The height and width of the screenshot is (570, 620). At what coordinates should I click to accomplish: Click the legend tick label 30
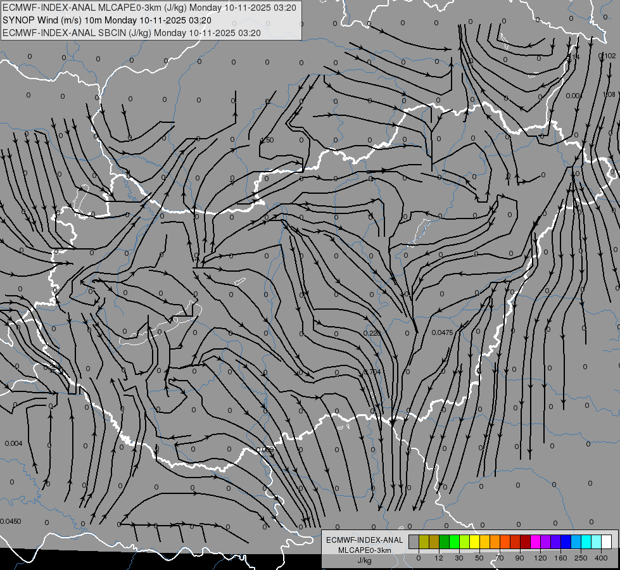click(x=459, y=558)
